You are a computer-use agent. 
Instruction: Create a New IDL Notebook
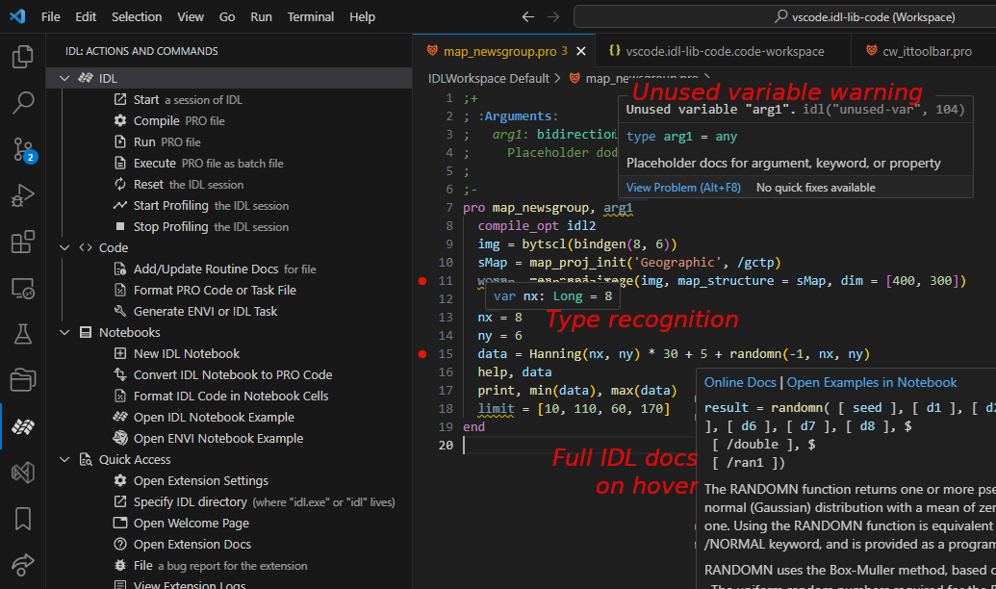[177, 354]
